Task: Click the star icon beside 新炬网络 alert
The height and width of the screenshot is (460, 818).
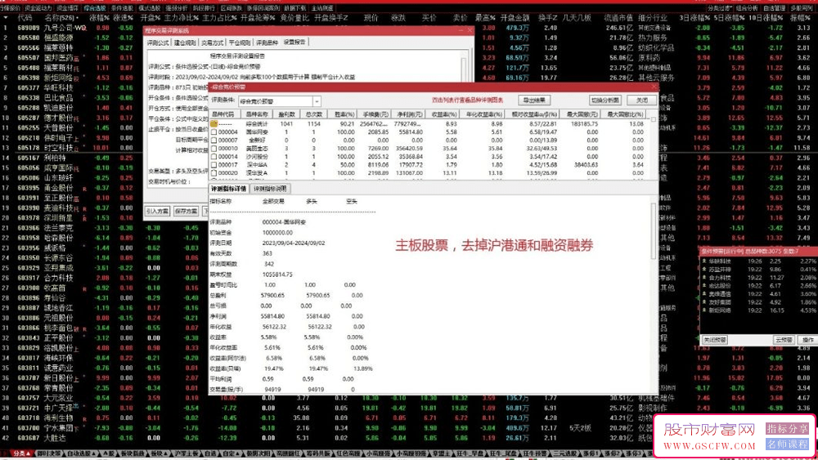Action: (x=704, y=310)
